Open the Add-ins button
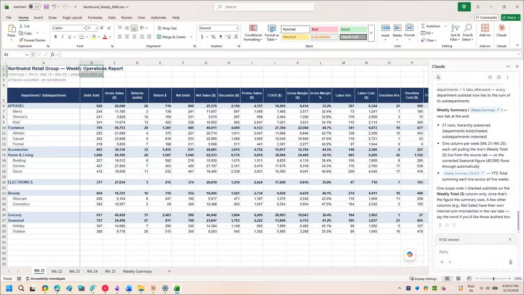Viewport: 524px width, 295px height. point(485,30)
